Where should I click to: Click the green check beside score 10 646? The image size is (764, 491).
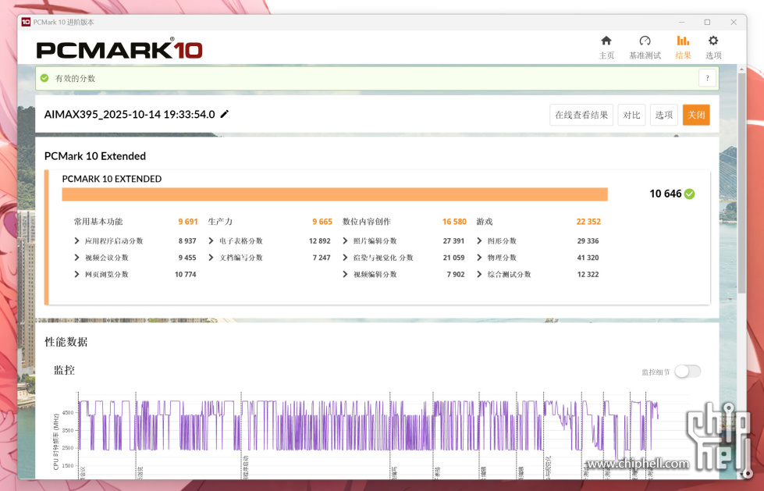(689, 194)
